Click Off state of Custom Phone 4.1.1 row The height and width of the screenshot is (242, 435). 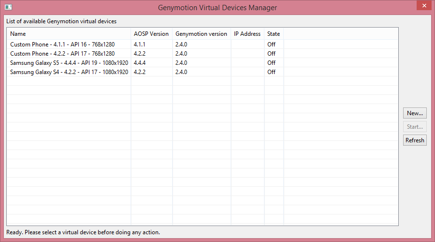pos(271,45)
